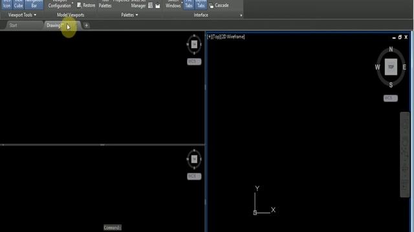Screen dimensions: 414x232
Task: Click the ViewCube in top-left viewport
Action: coord(194,44)
